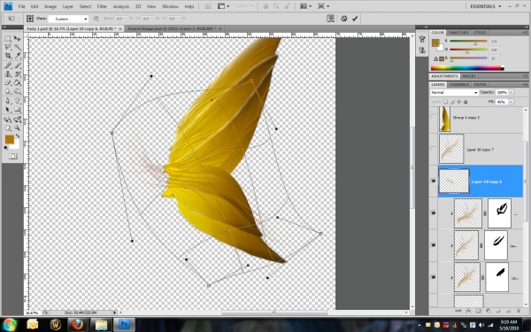The height and width of the screenshot is (332, 531).
Task: Select the Clone Stamp tool
Action: tap(7, 73)
